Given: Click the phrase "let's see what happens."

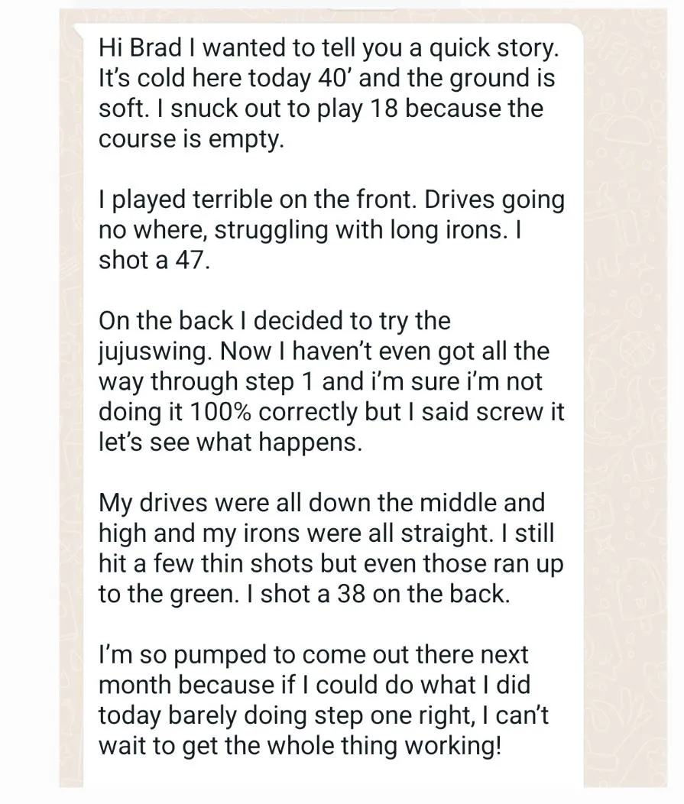Looking at the screenshot, I should tap(230, 443).
